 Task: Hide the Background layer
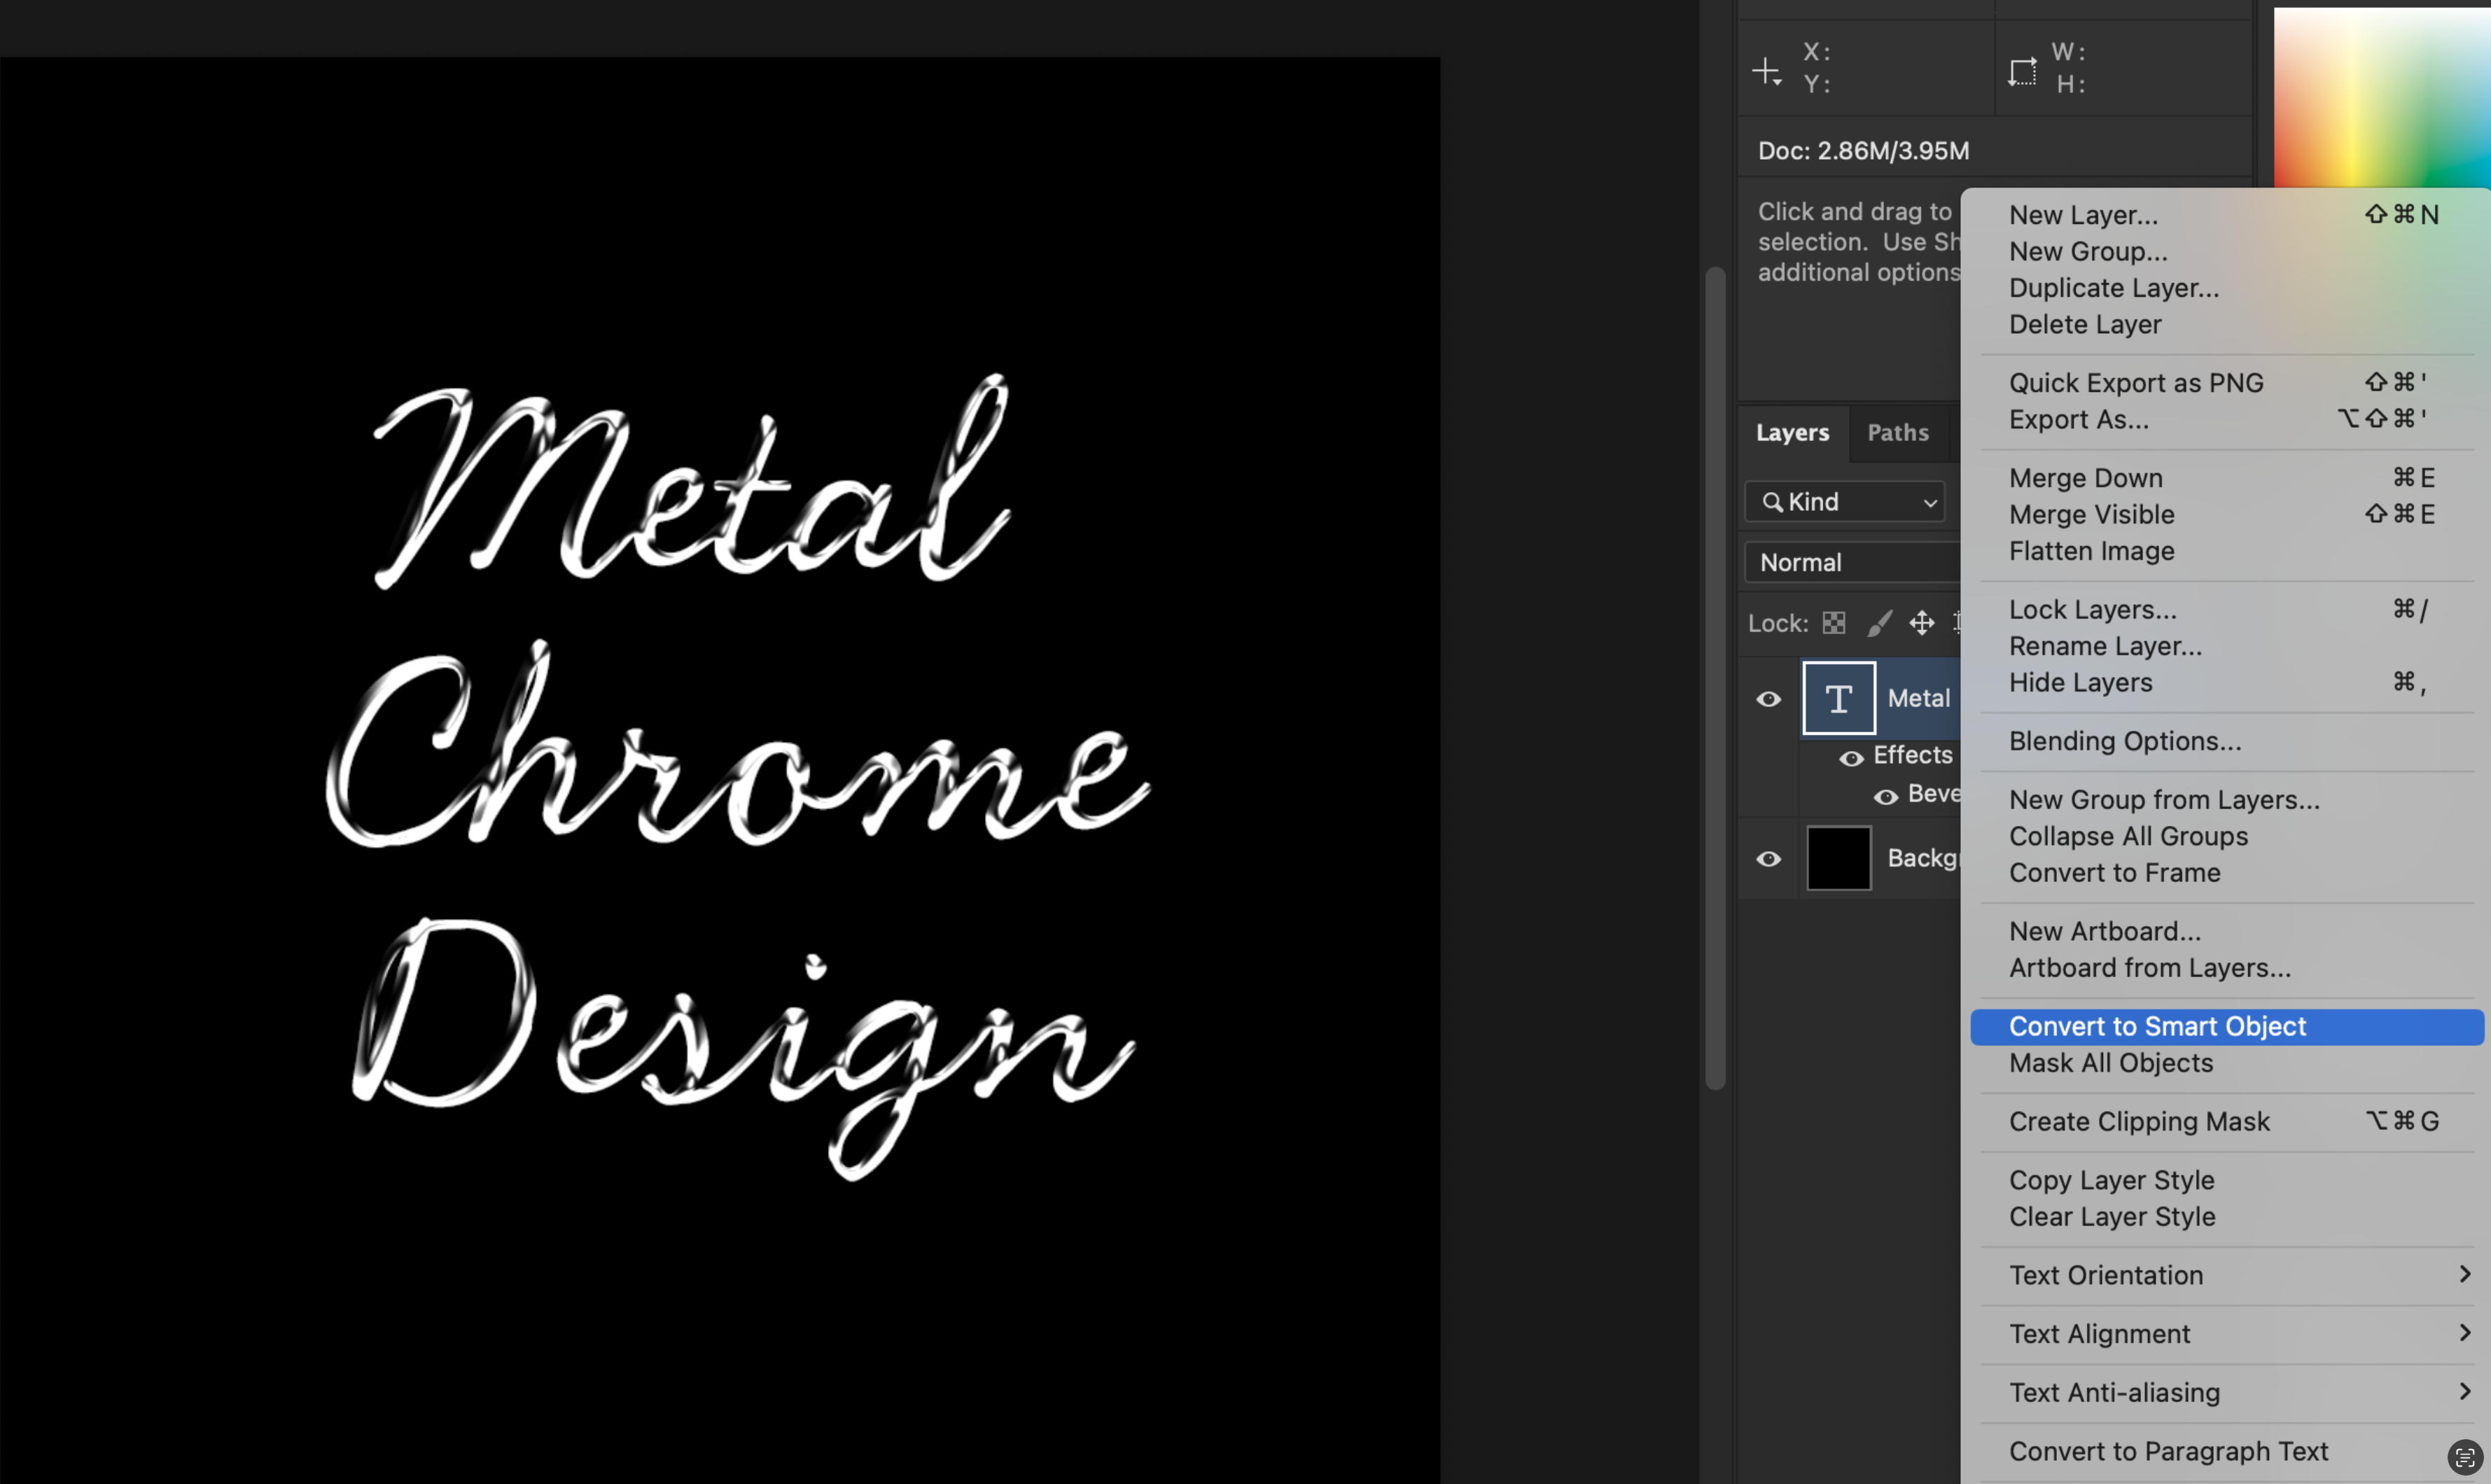[1768, 859]
